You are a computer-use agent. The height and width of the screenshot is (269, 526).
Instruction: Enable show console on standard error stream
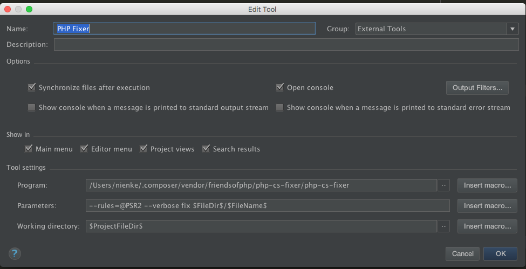pos(279,108)
